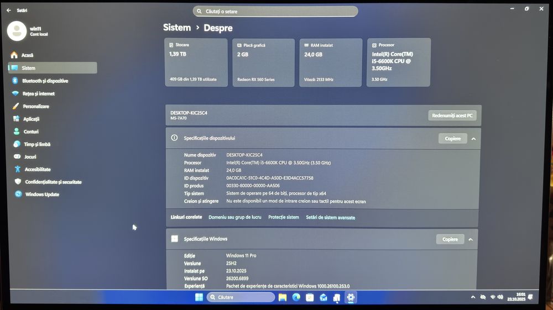This screenshot has height=310, width=553.
Task: Click the info icon beside Specificațiile dispozitivului
Action: [x=174, y=138]
